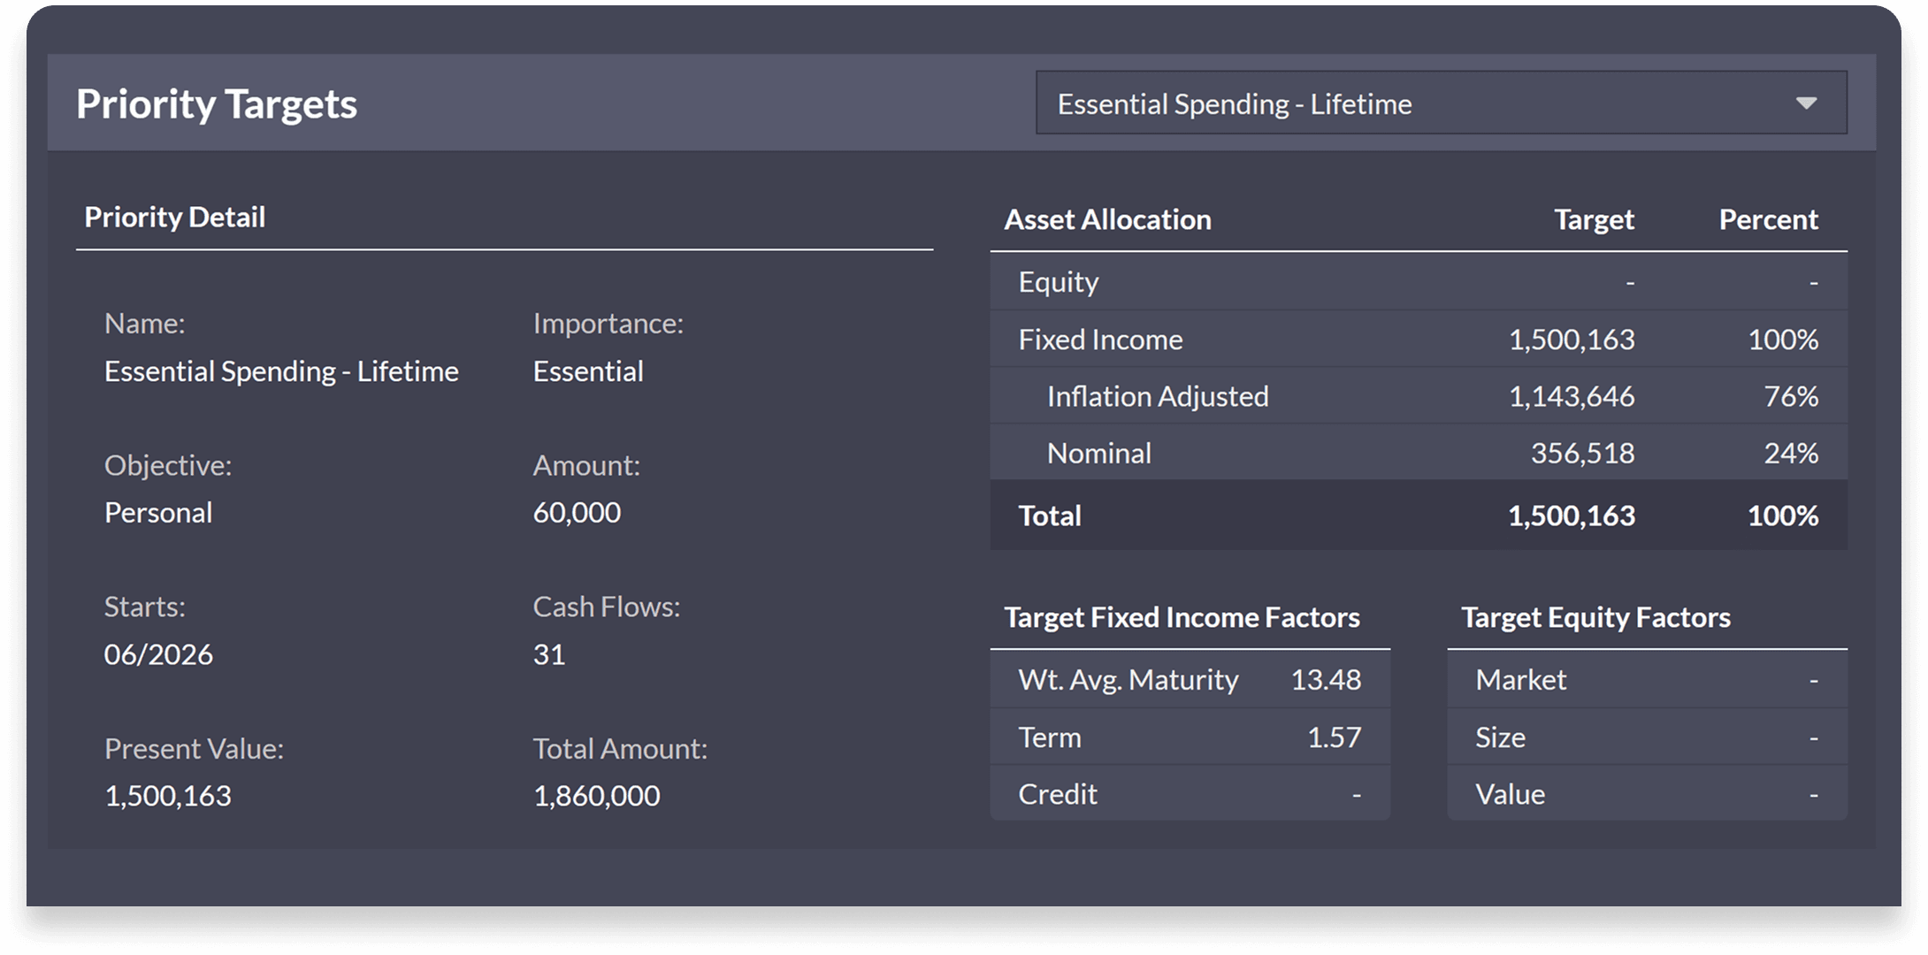Click the Amount: field label
Screen dimensions: 1928x955
tap(586, 466)
